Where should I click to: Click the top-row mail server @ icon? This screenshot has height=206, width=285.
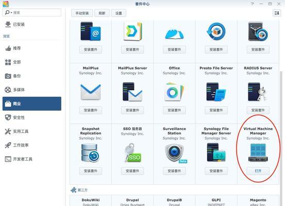click(x=91, y=31)
